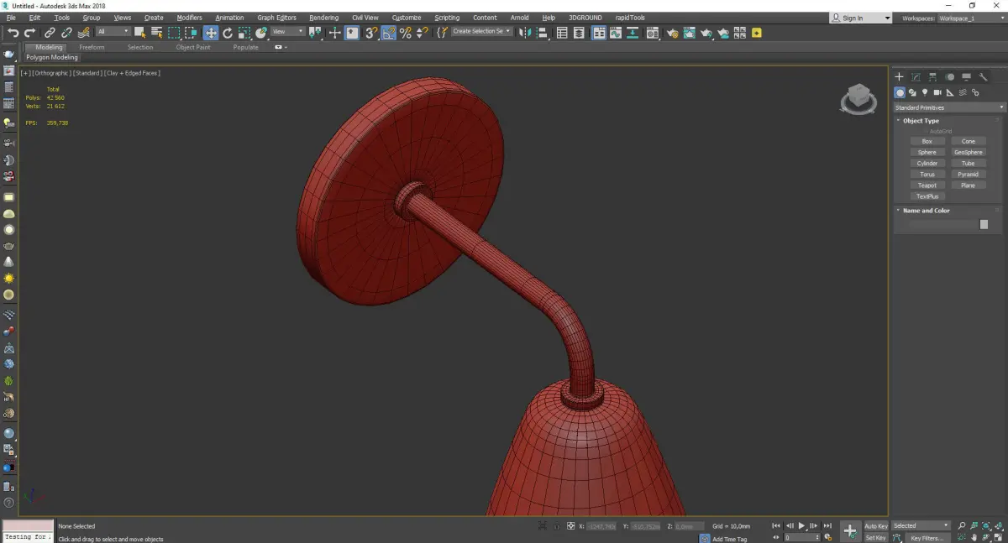Click the object color swatch
Screen dimensions: 1008x543
984,225
